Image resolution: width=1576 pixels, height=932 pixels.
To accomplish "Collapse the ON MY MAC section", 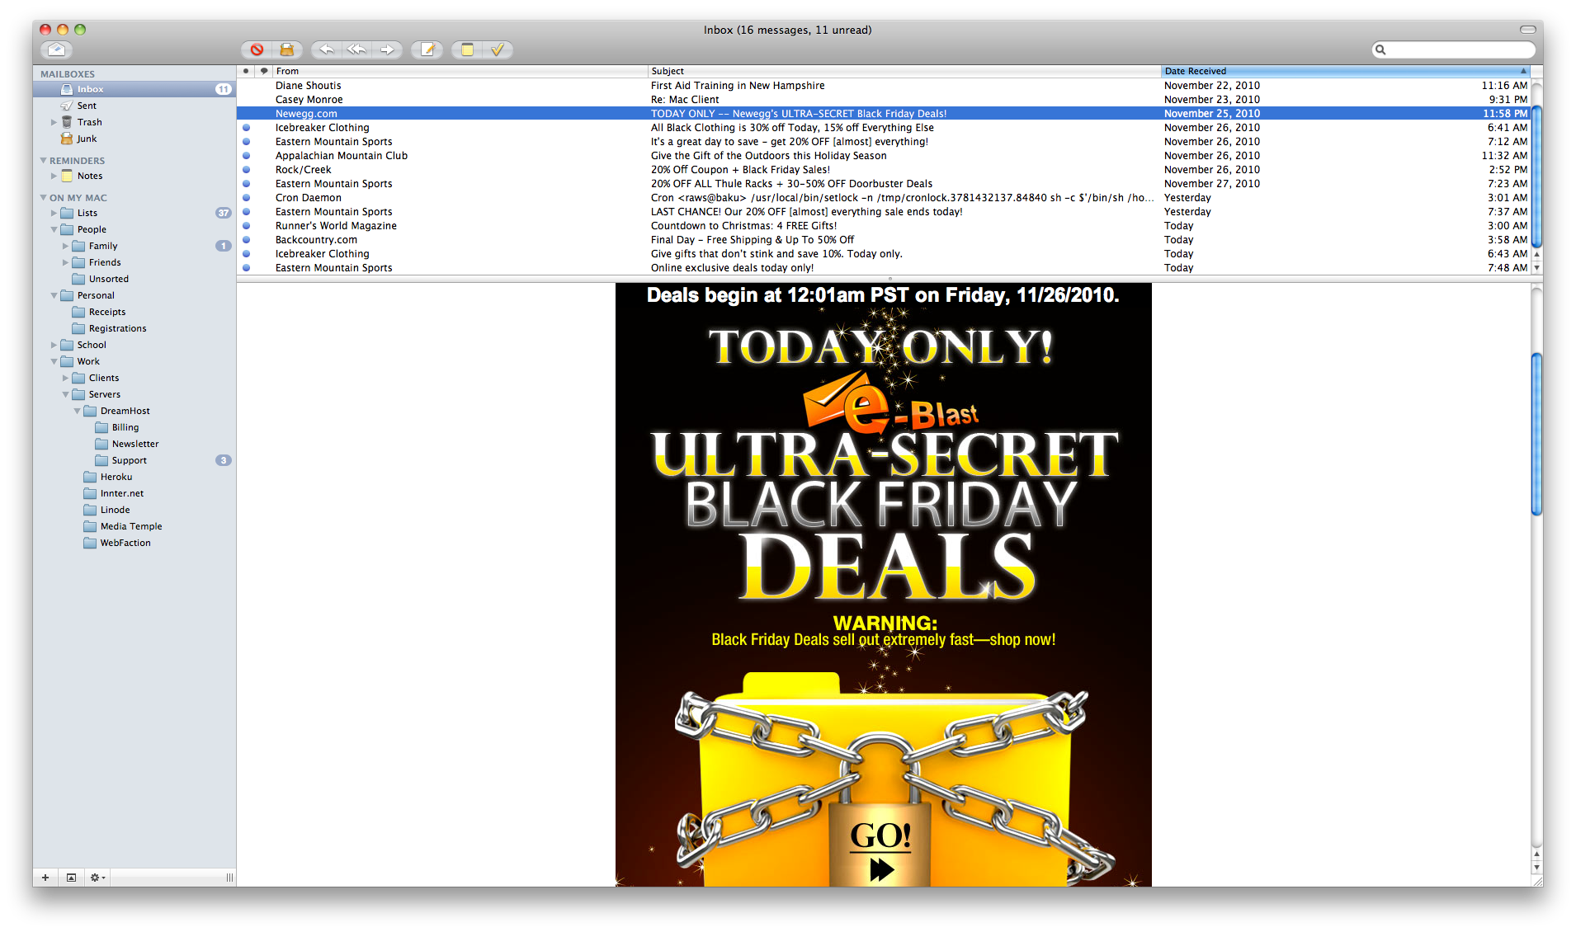I will pyautogui.click(x=43, y=198).
